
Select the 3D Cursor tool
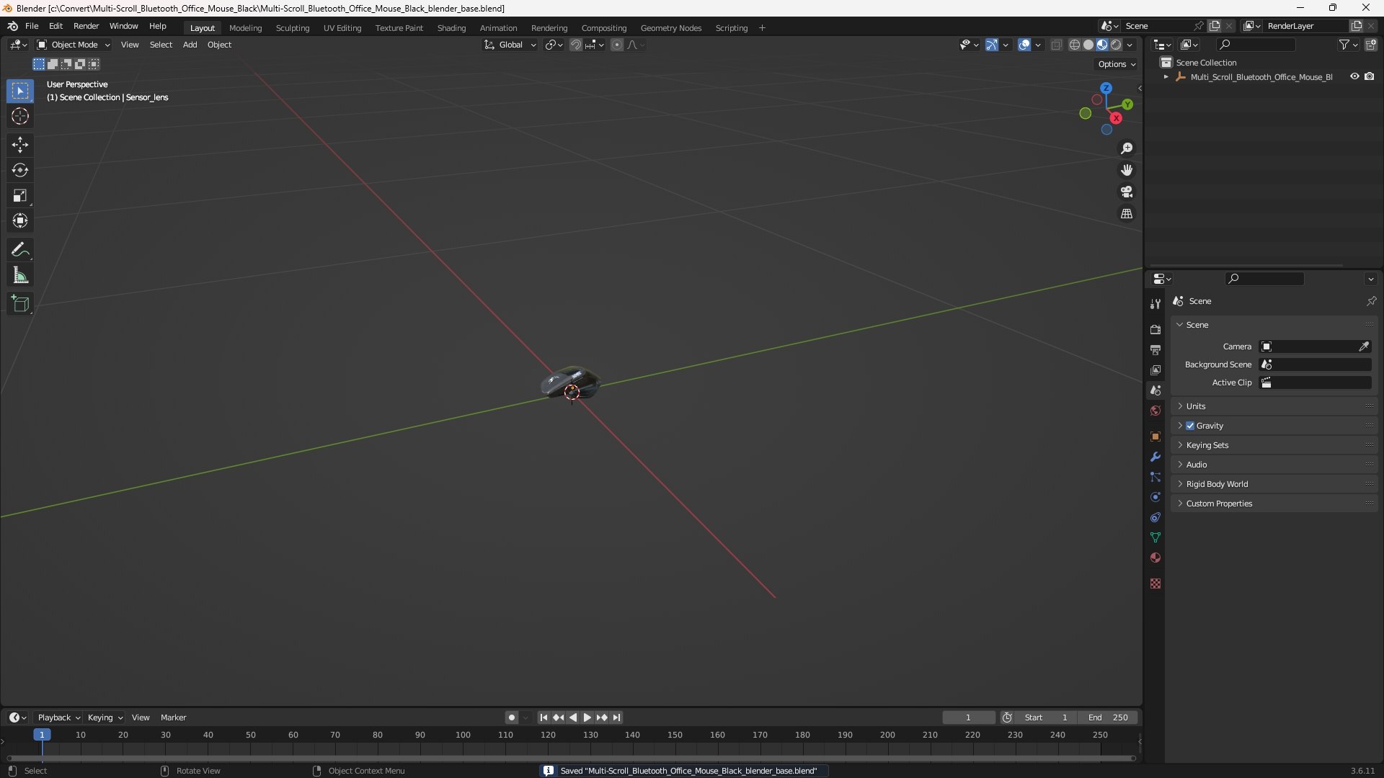click(x=19, y=116)
